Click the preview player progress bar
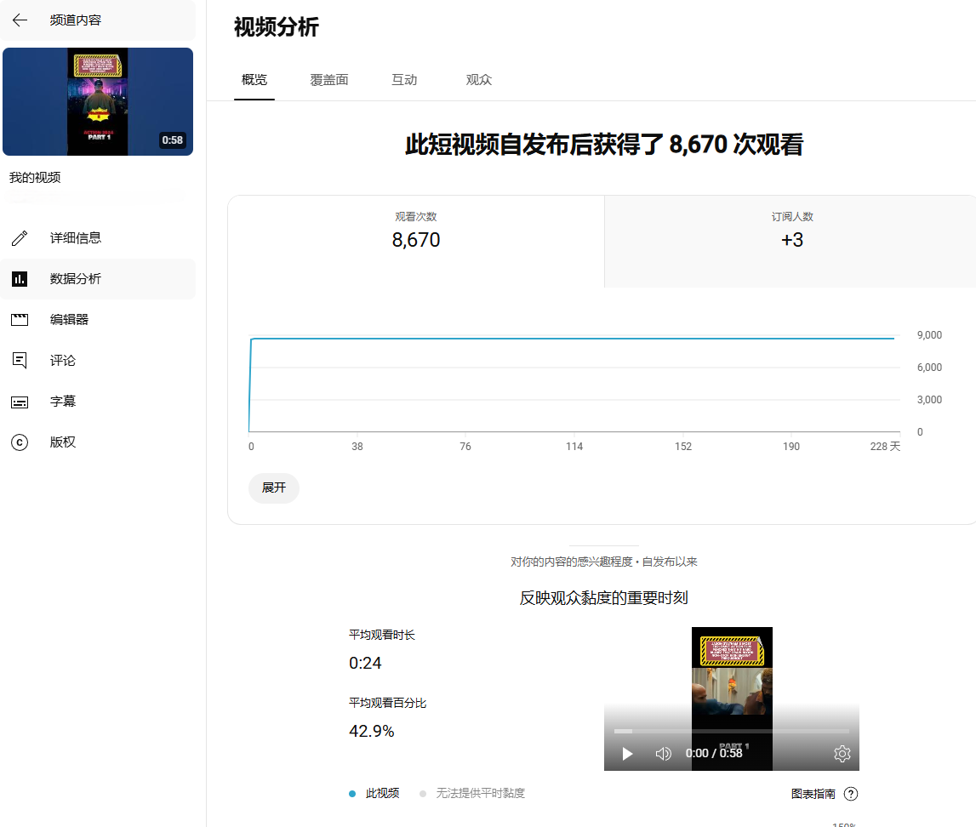The image size is (976, 827). click(732, 731)
